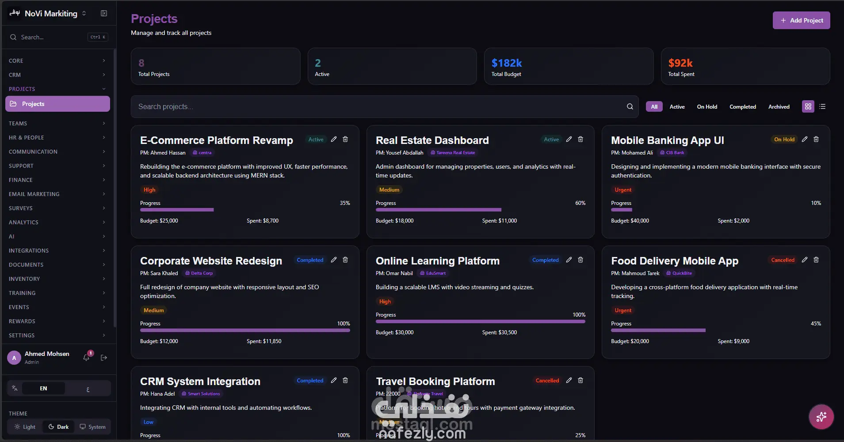The height and width of the screenshot is (442, 844).
Task: Delete the Corporate Website Redesign project
Action: 345,260
